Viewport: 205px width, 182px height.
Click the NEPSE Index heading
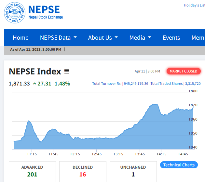[x=35, y=71]
